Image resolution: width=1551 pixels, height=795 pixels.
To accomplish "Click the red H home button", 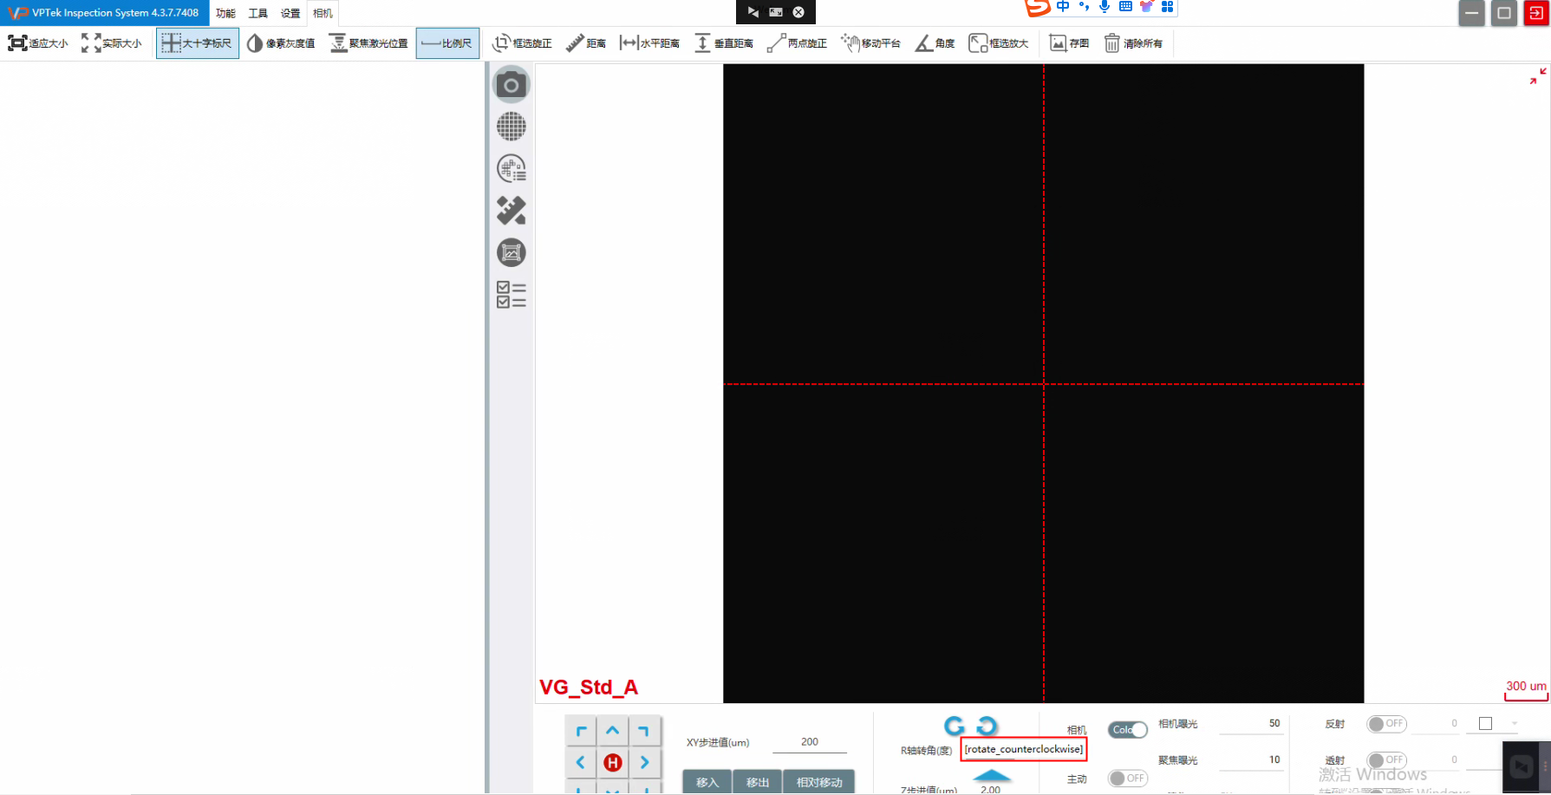I will pyautogui.click(x=613, y=762).
